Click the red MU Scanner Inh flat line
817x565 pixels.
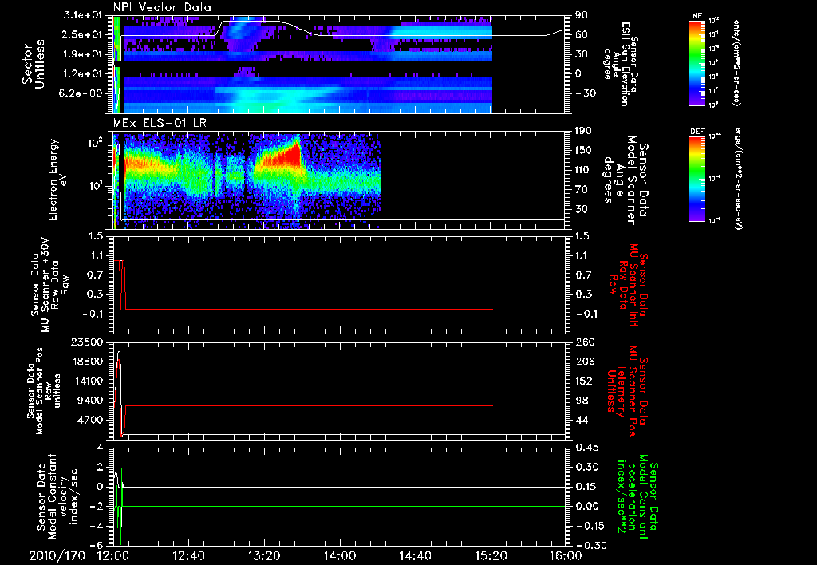point(309,309)
